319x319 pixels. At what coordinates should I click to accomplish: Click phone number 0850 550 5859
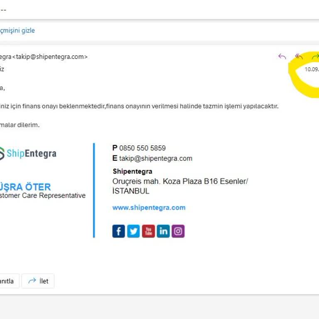pos(142,148)
